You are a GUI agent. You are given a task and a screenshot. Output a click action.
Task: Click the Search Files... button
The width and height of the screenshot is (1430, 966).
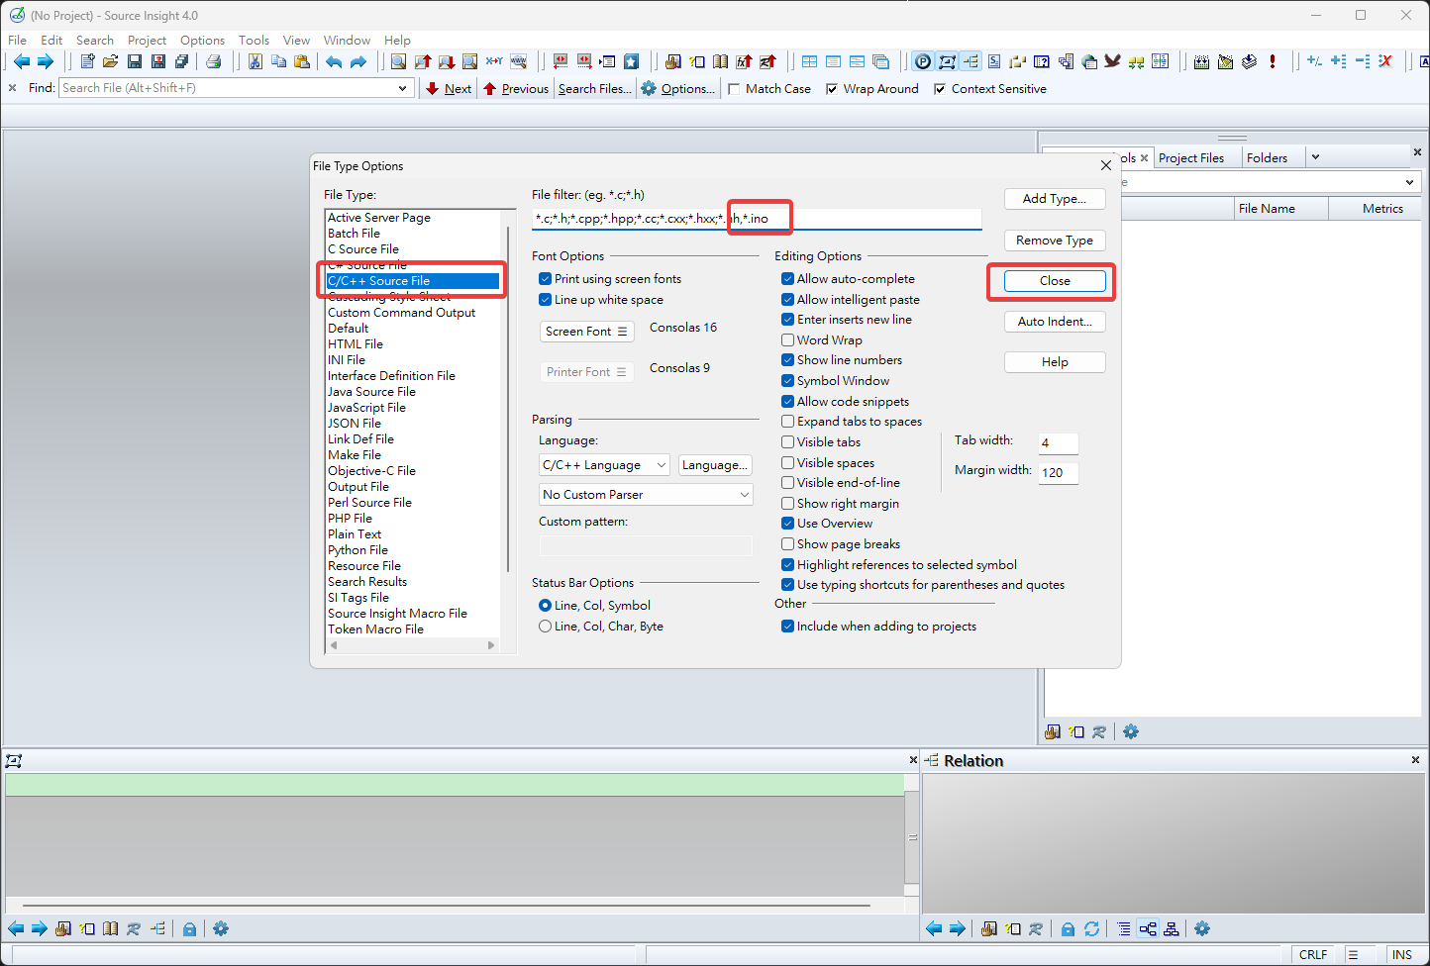coord(594,89)
